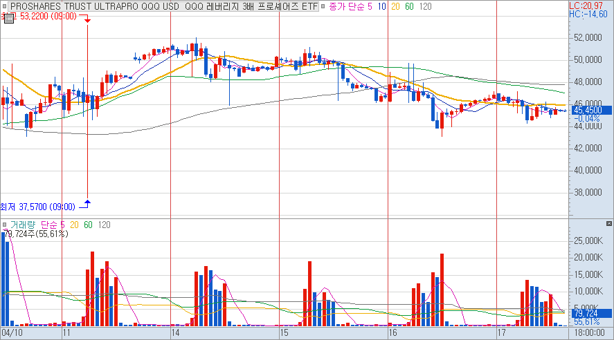The width and height of the screenshot is (614, 340).
Task: Select the price MA 10 legend entry
Action: point(382,6)
